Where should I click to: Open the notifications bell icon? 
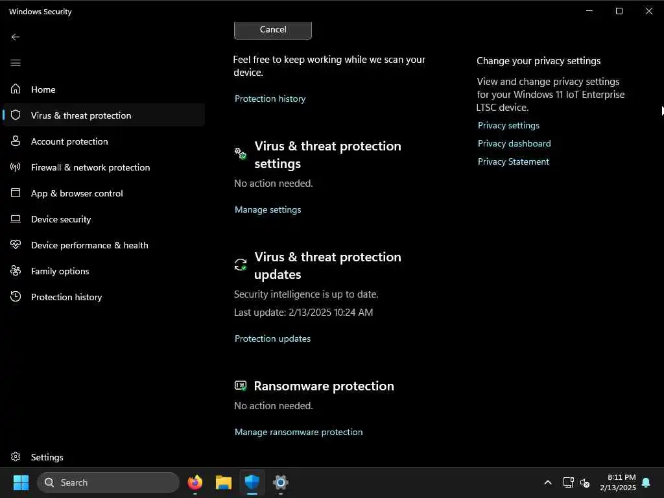646,482
